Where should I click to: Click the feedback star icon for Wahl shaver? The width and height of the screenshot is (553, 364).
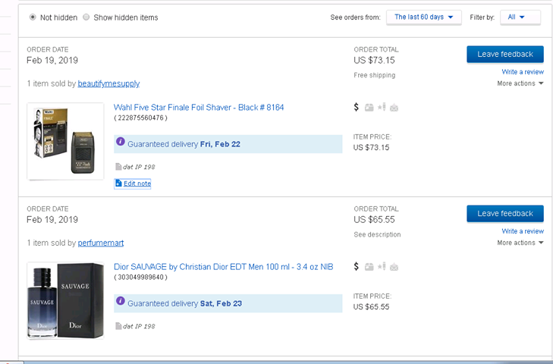point(382,107)
